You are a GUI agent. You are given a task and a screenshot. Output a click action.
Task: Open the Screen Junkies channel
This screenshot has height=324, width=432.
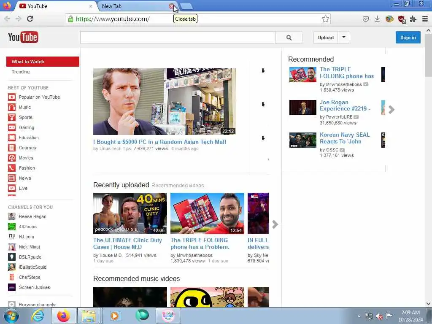(35, 287)
